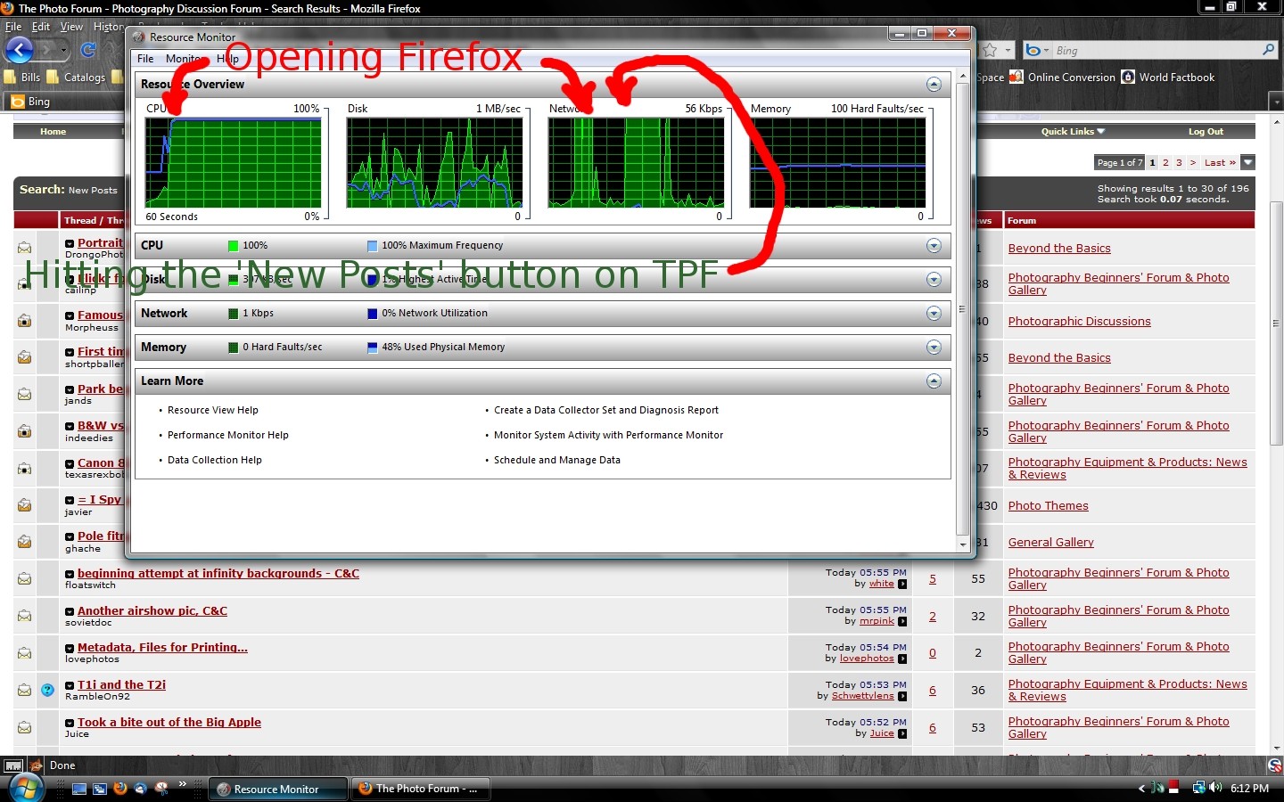The width and height of the screenshot is (1284, 802).
Task: Open Photo Themes forum link
Action: 1048,506
